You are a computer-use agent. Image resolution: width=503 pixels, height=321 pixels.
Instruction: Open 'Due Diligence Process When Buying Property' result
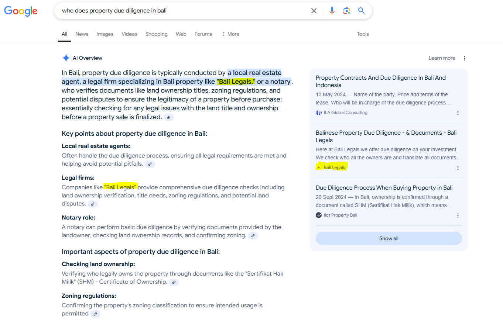(x=384, y=187)
